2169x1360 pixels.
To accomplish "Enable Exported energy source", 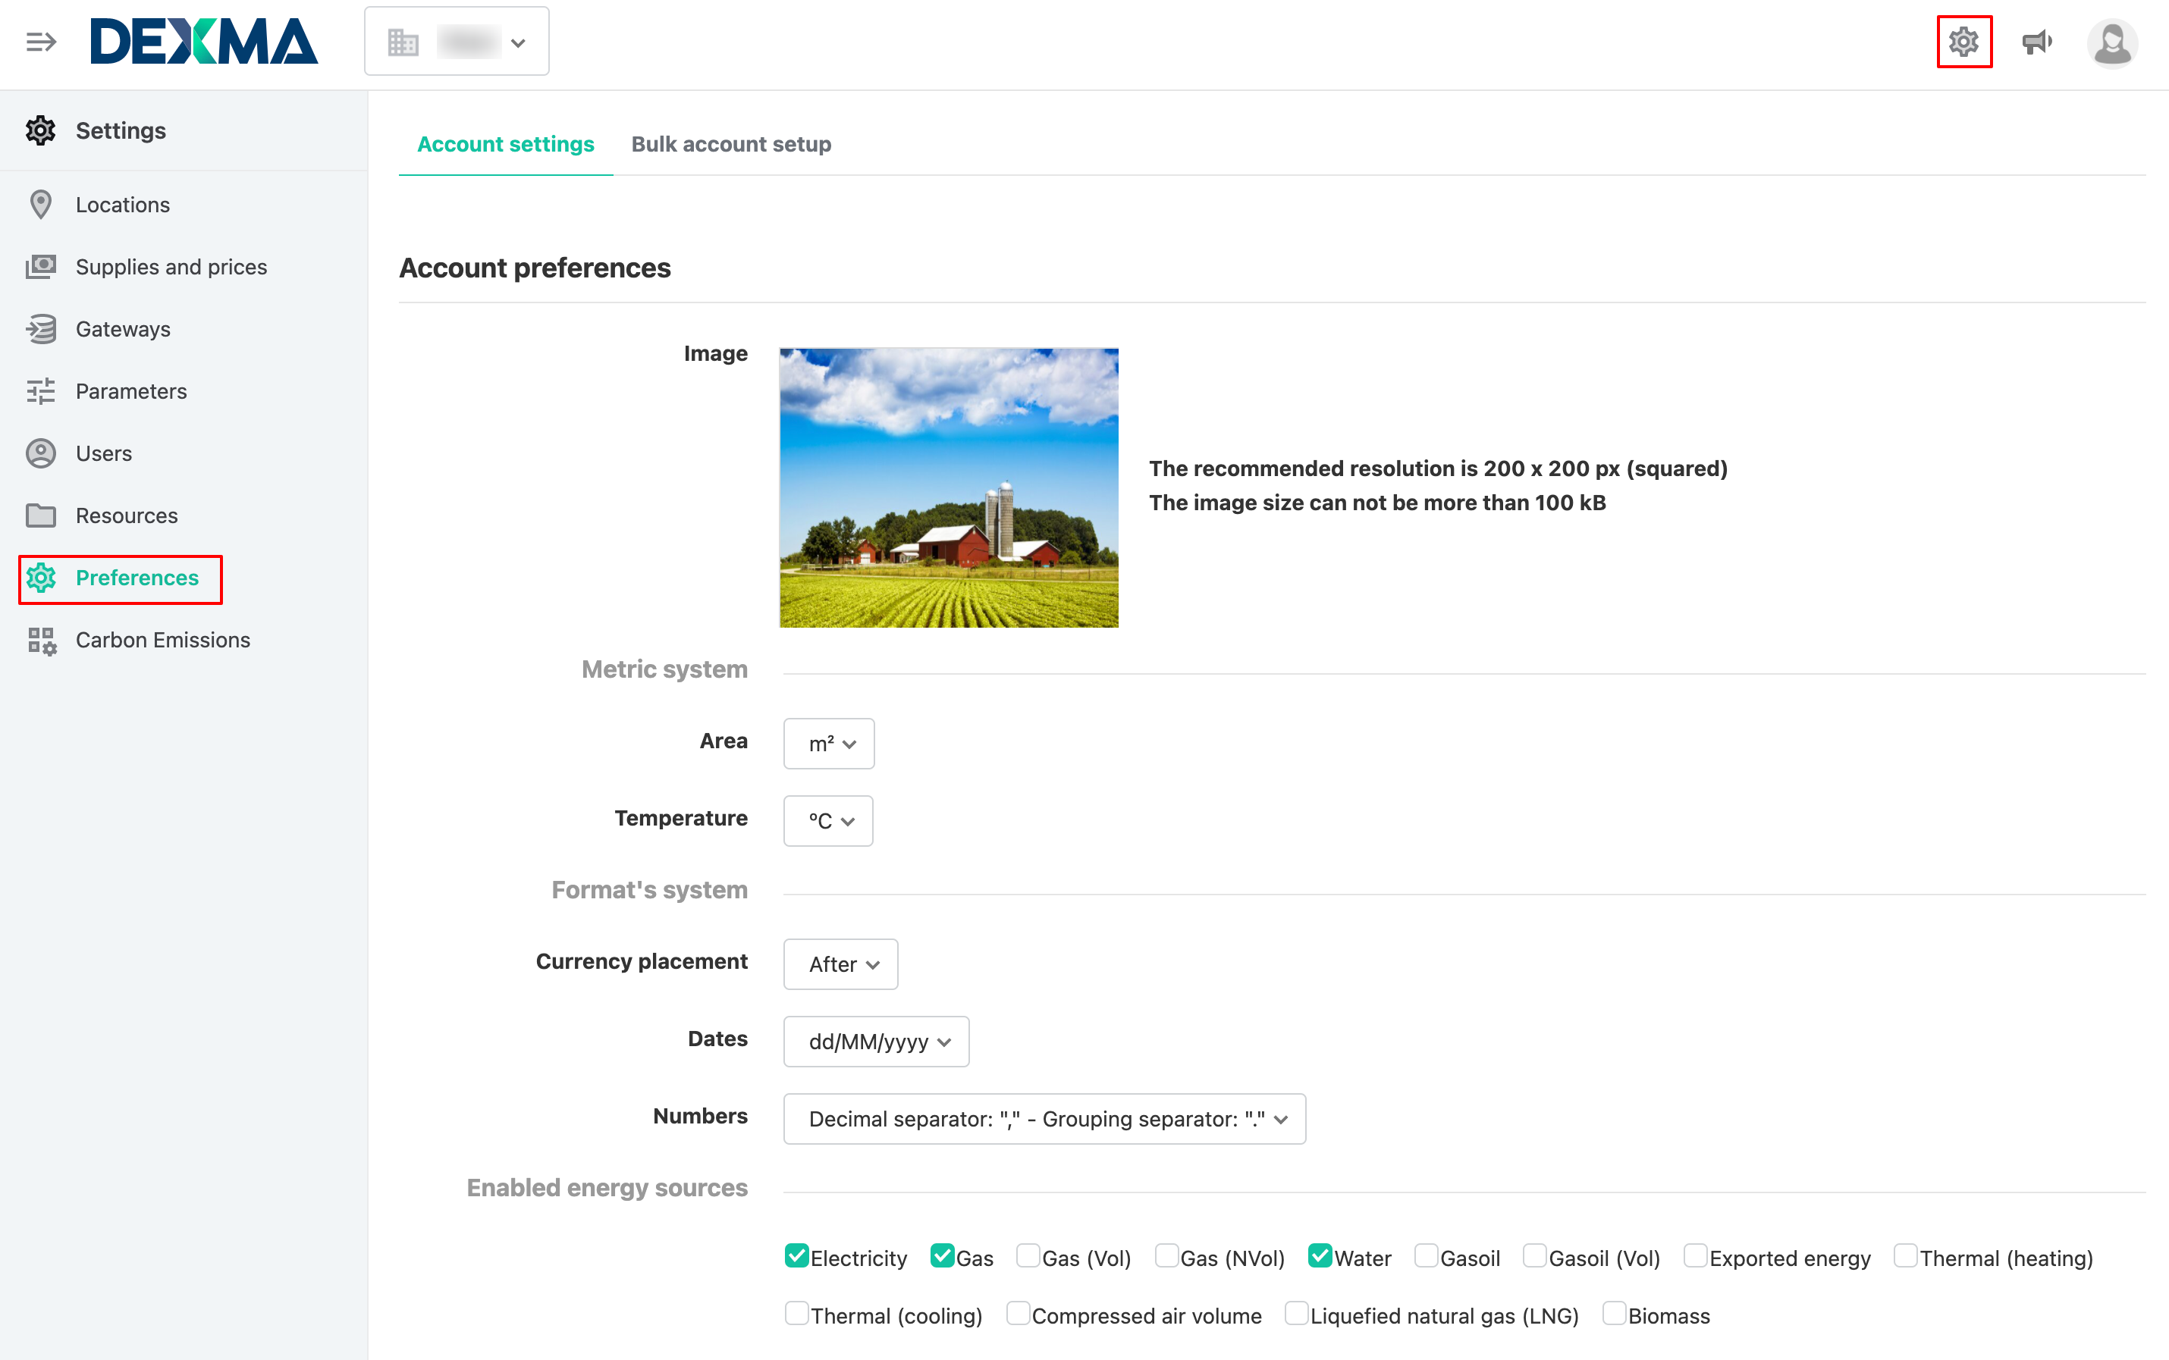I will (1696, 1255).
